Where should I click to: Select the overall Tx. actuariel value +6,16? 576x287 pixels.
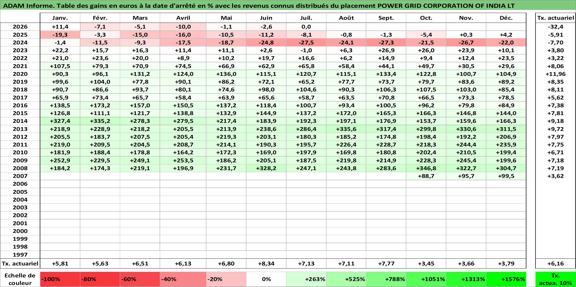(555, 264)
